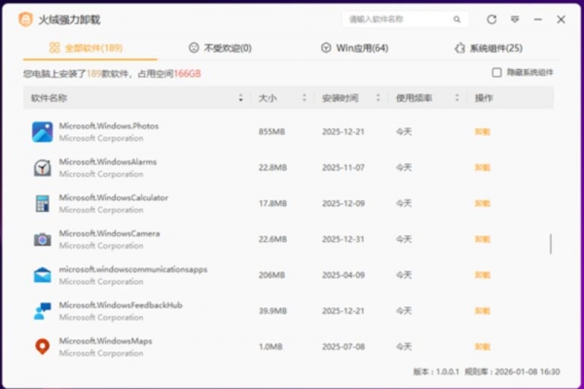
Task: Click the 855MB size value
Action: 272,132
